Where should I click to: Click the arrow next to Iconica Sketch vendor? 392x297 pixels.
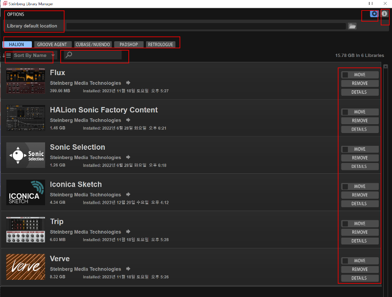(128, 194)
